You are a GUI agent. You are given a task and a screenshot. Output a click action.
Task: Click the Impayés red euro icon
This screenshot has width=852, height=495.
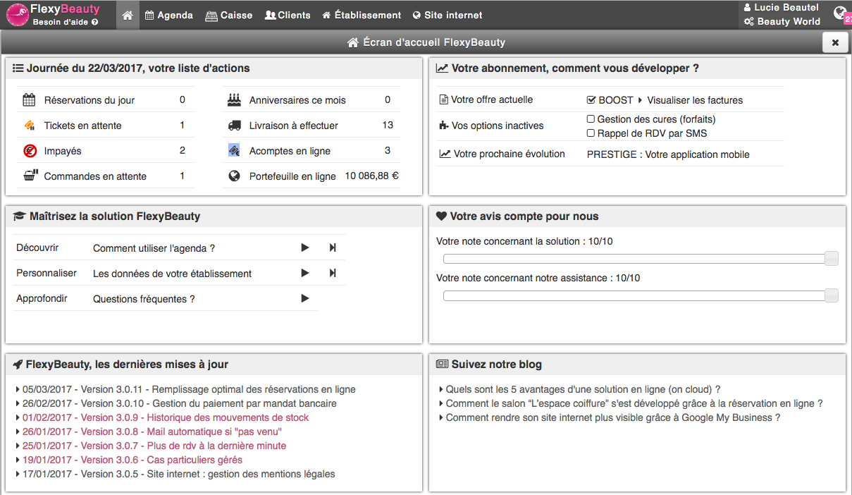(29, 151)
